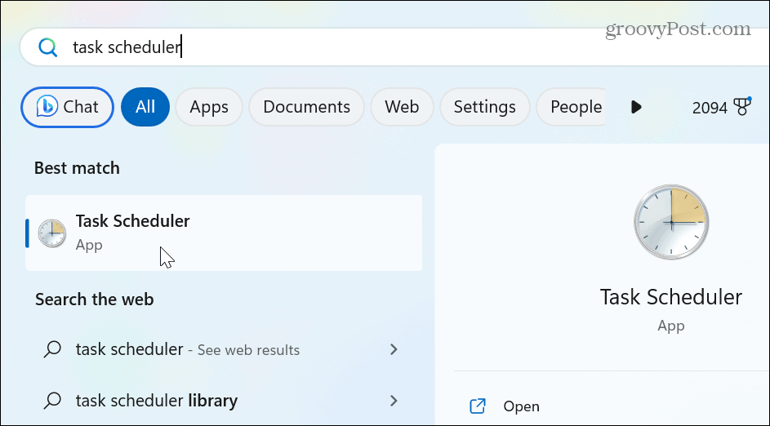This screenshot has width=770, height=426.
Task: Click the 2094 rewards points count
Action: 710,108
